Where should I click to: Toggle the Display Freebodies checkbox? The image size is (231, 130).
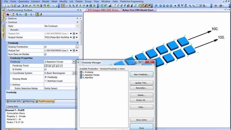45,47
